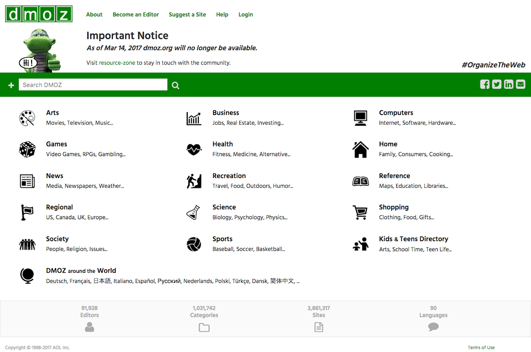Click the Editors person icon
This screenshot has width=531, height=352.
pos(90,327)
